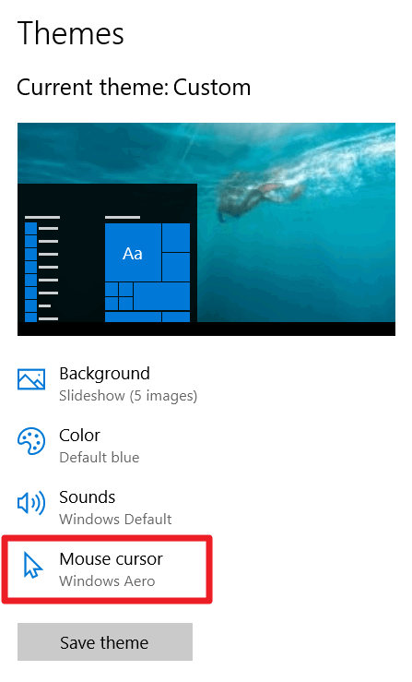Open the Sounds settings label
The height and width of the screenshot is (682, 412).
click(x=87, y=497)
